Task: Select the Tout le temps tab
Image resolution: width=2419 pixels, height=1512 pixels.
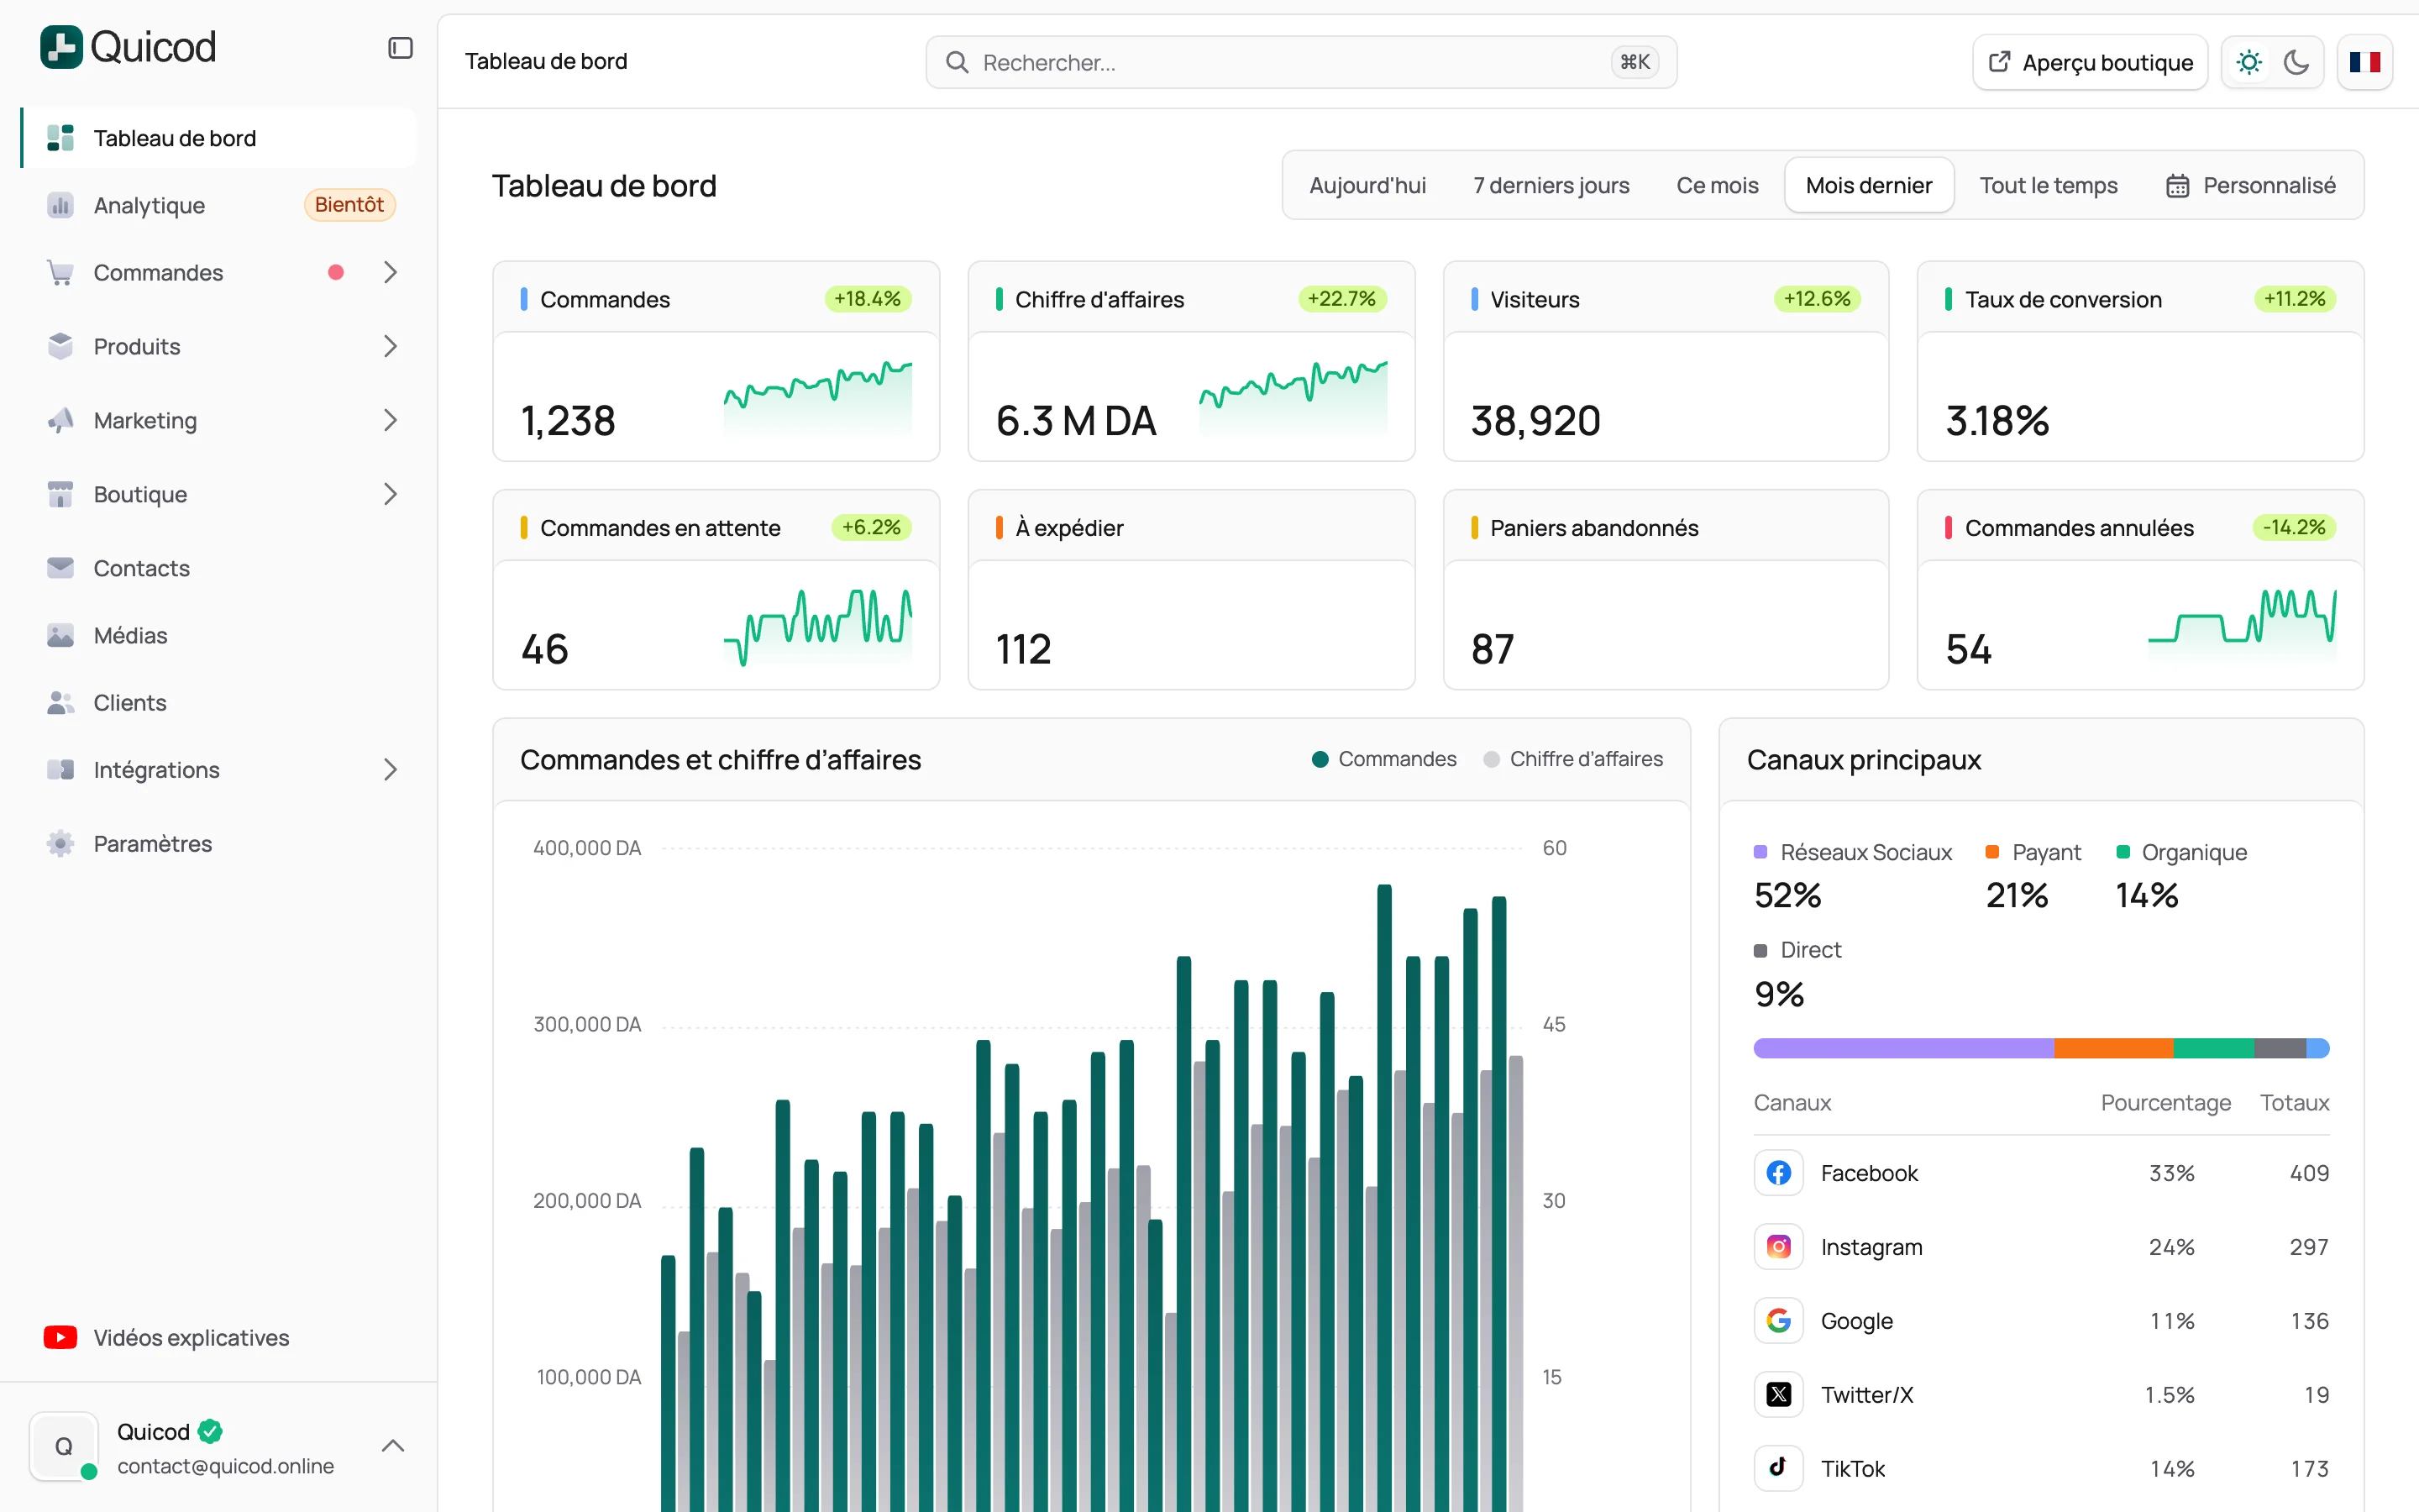Action: click(2048, 185)
